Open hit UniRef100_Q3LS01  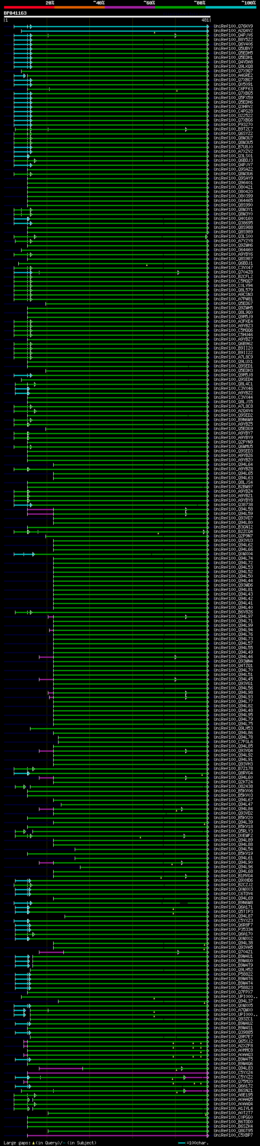[x=233, y=156]
